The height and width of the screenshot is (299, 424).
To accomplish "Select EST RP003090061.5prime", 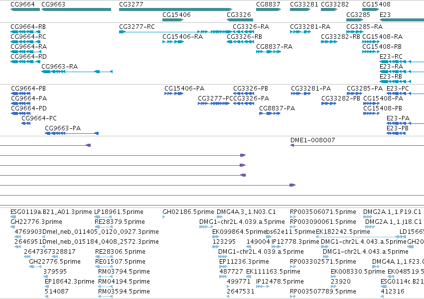I will coord(323,222).
